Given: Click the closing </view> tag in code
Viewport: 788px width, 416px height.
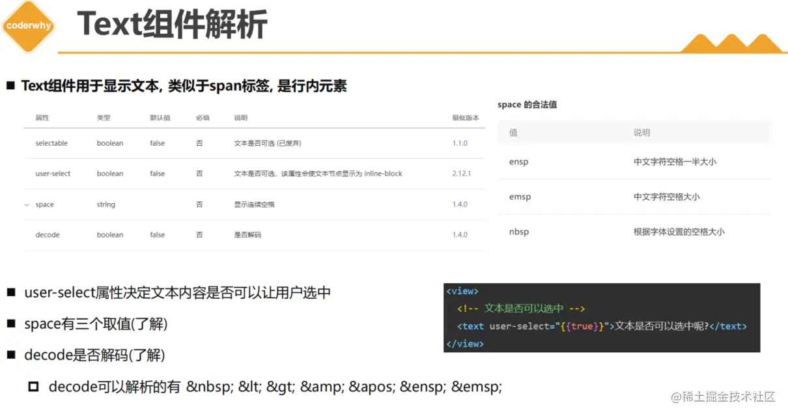Looking at the screenshot, I should point(465,344).
